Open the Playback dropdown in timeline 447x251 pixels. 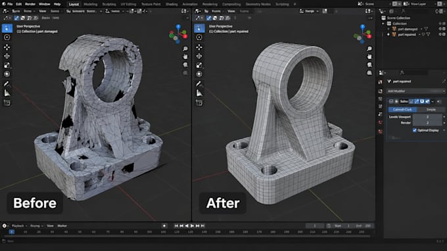(x=19, y=225)
